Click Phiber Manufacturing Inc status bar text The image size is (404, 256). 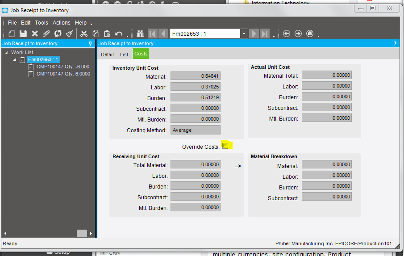(x=304, y=243)
